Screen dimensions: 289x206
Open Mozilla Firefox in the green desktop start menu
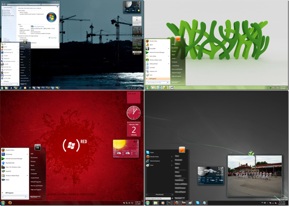tap(158, 41)
